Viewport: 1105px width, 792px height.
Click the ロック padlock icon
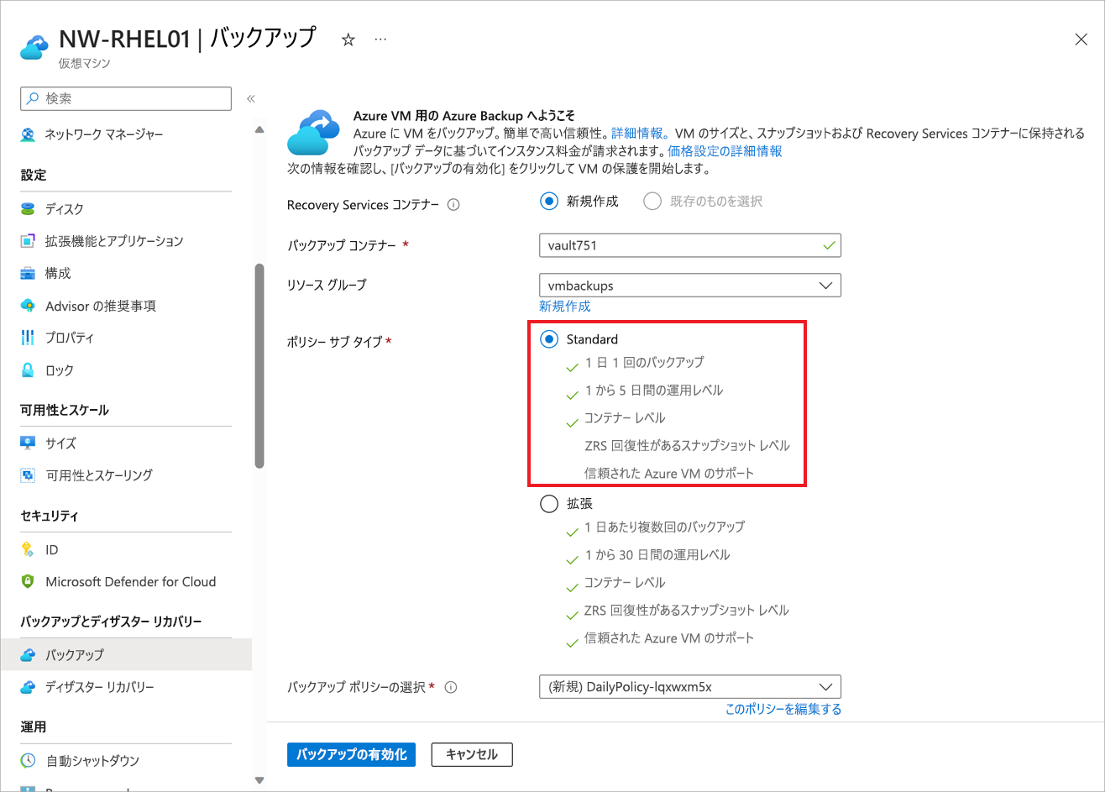28,370
